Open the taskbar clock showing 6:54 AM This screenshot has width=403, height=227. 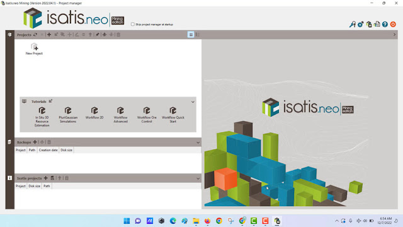pyautogui.click(x=385, y=221)
